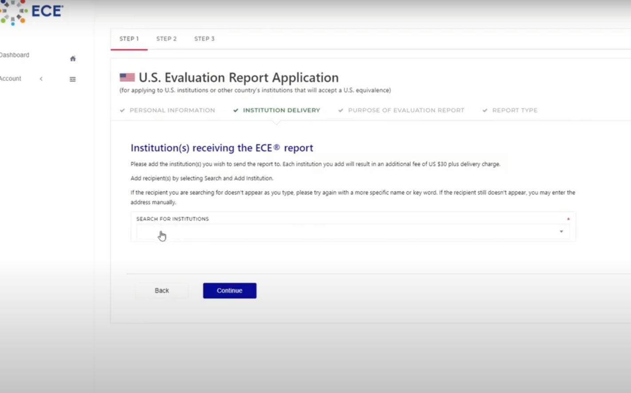Screen dimensions: 631x393
Task: Collapse Account chevron arrow
Action: click(x=41, y=79)
